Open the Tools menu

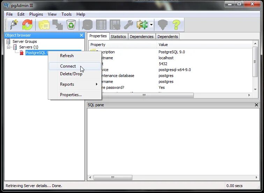66,14
